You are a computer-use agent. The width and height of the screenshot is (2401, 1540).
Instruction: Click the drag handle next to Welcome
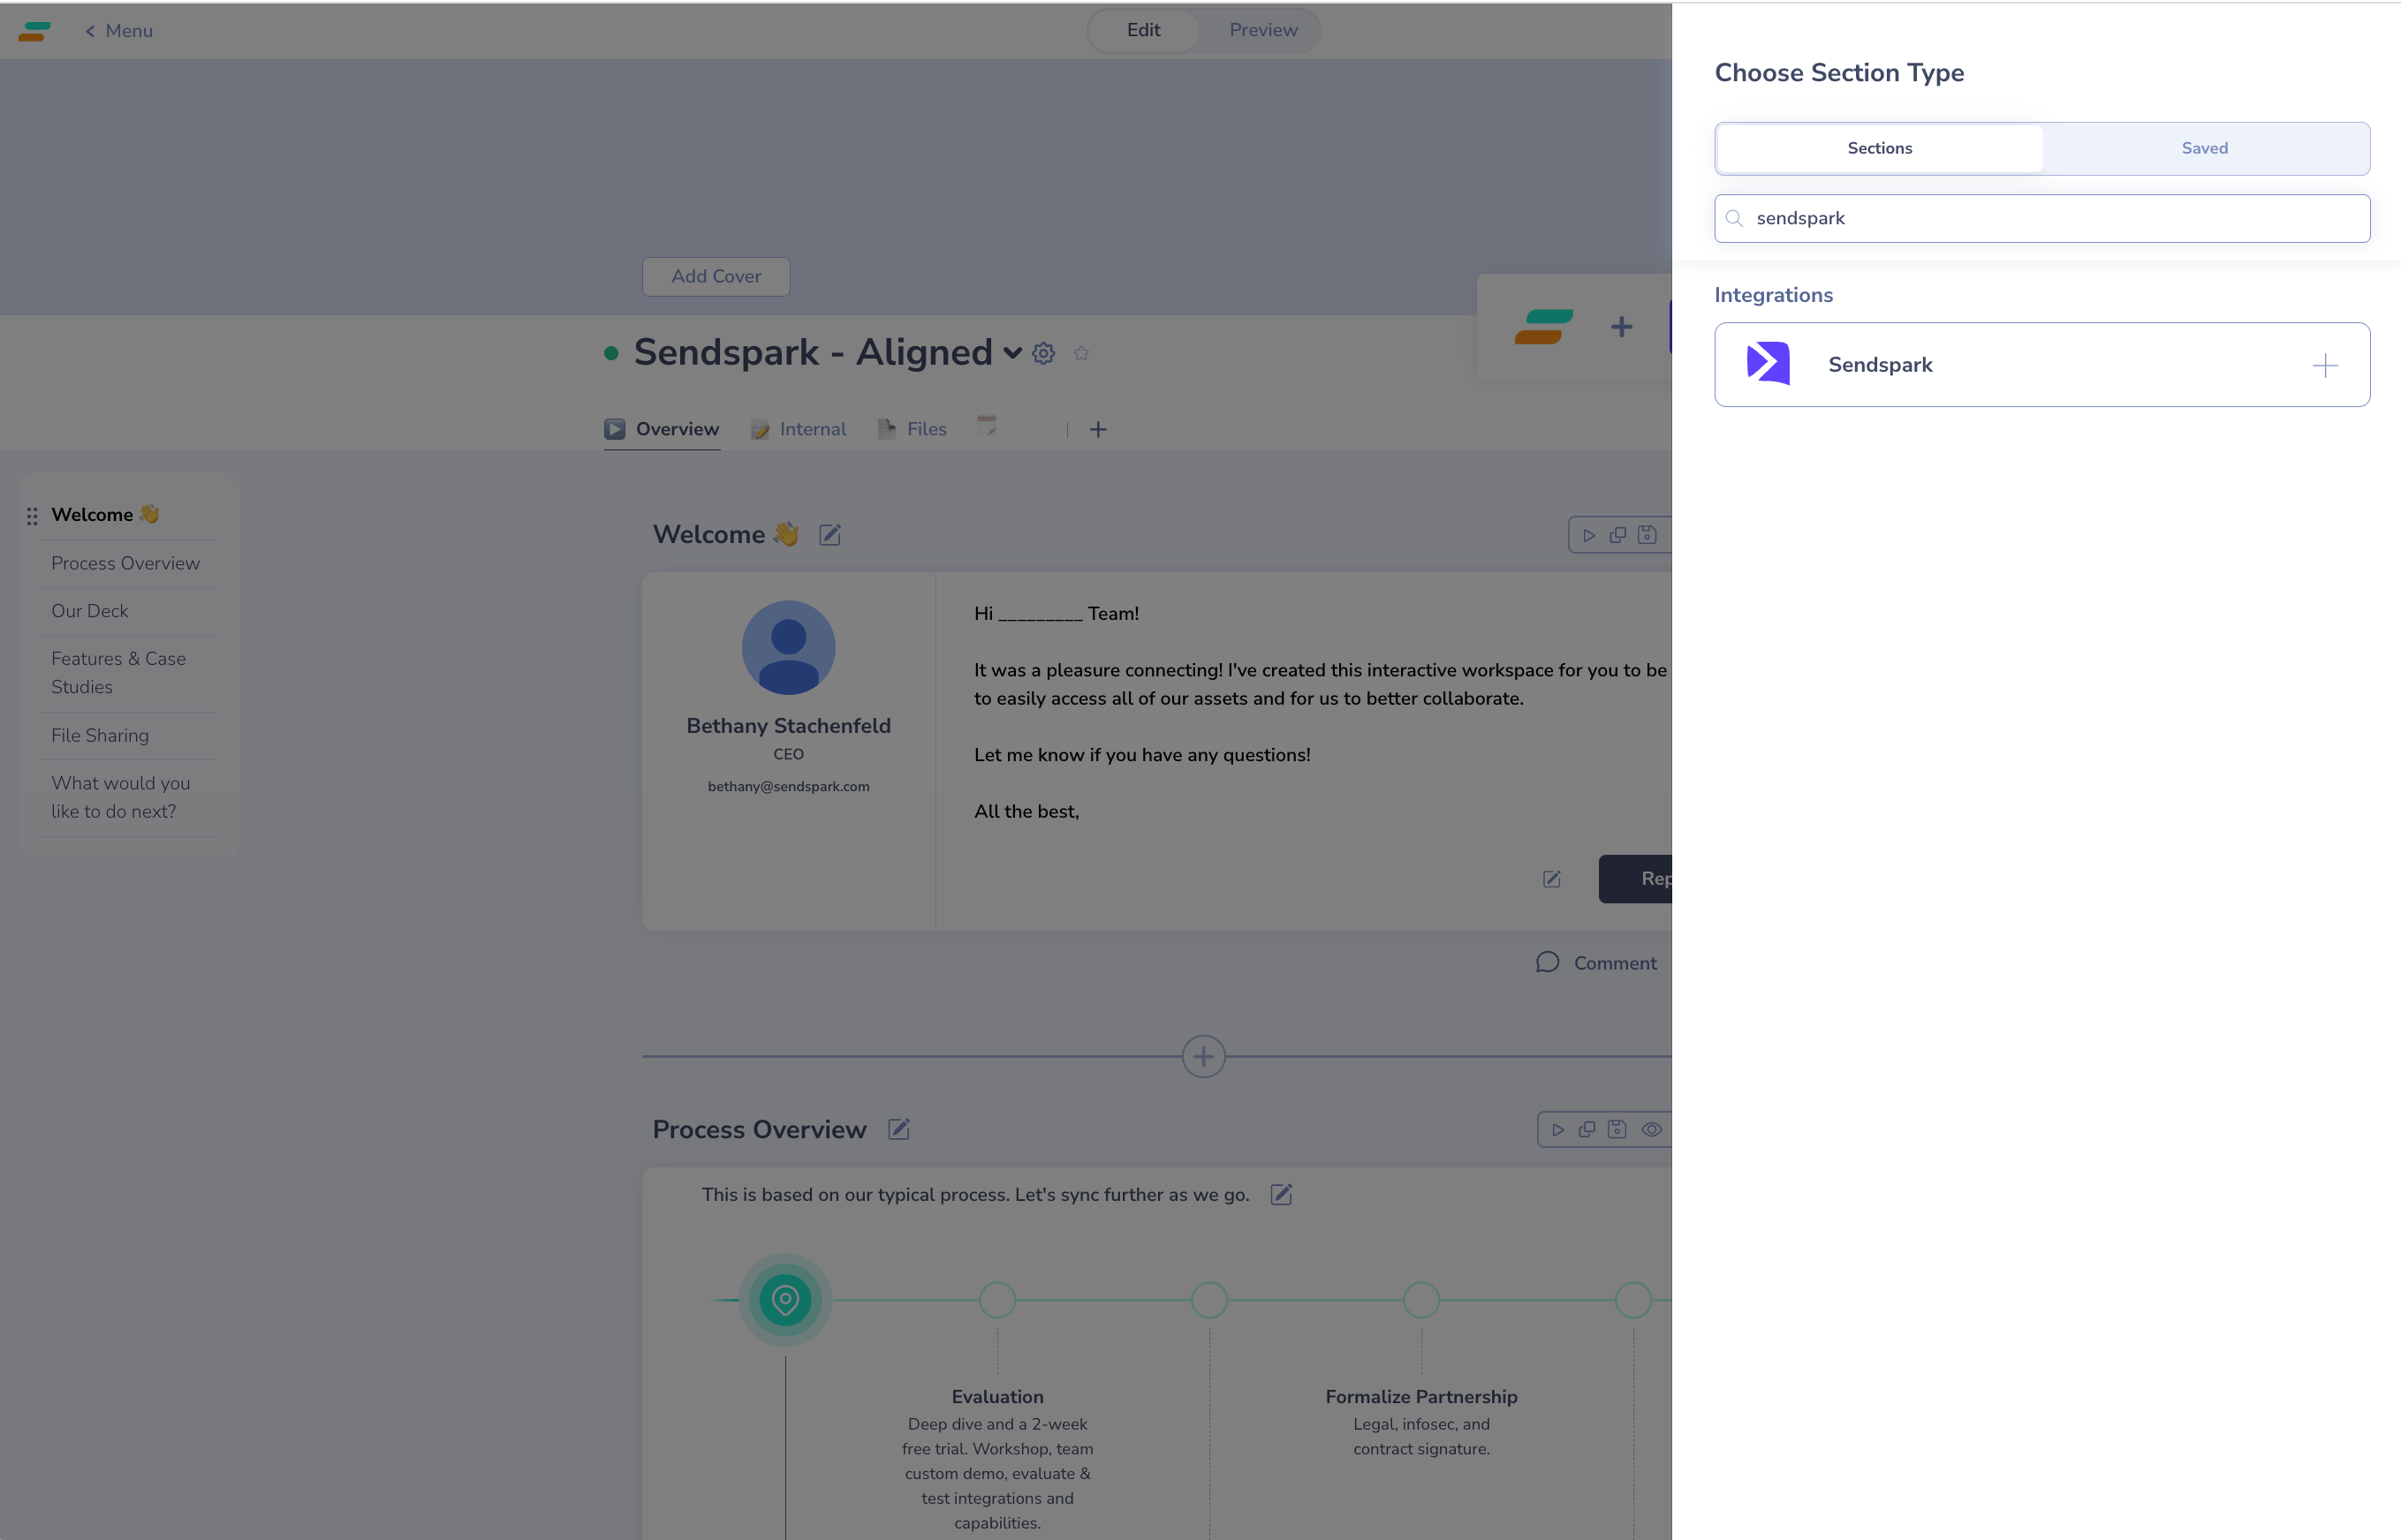32,516
